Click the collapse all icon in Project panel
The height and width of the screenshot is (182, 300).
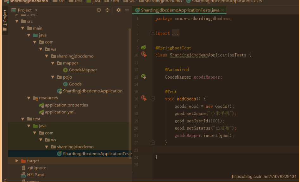point(107,10)
